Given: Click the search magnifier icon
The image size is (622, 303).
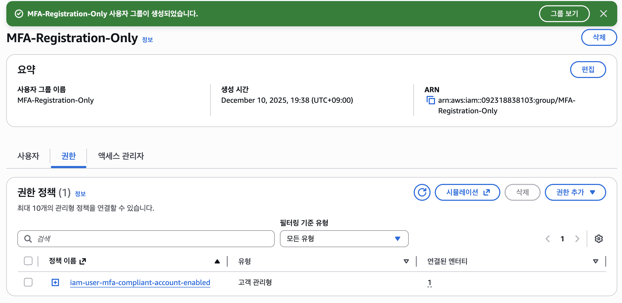Looking at the screenshot, I should 28,239.
